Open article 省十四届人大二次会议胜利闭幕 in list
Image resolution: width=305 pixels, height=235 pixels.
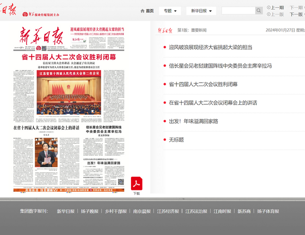(x=203, y=85)
